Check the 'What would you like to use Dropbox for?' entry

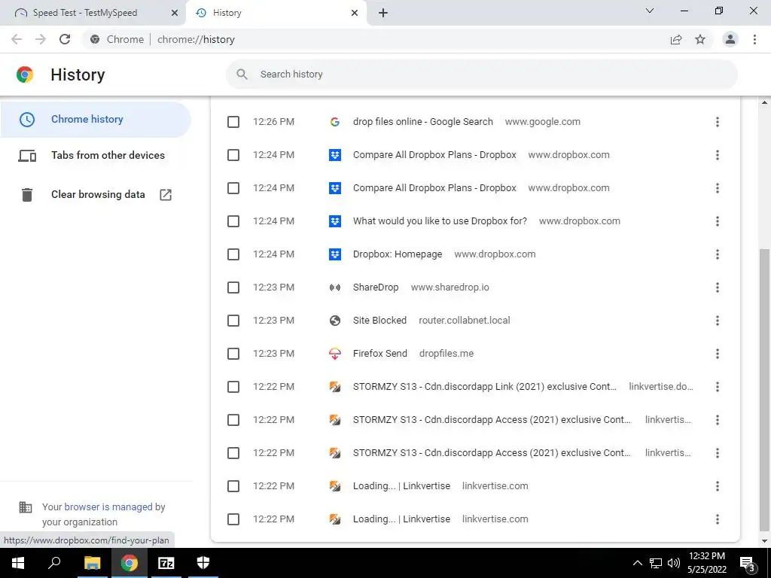click(x=233, y=221)
